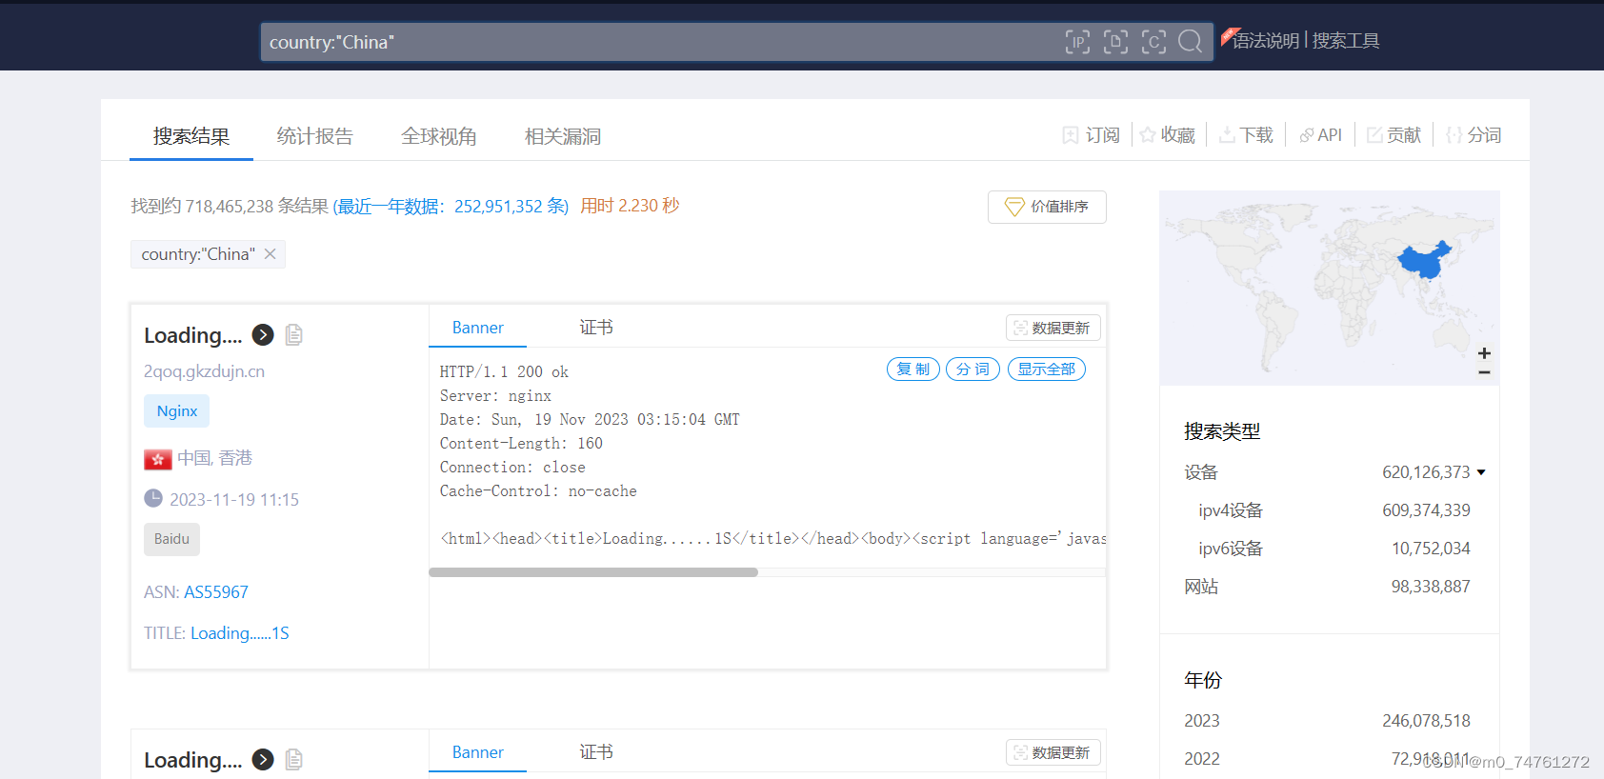Open 2qoq.gkzdujn.cn host link
Viewport: 1604px width, 779px height.
tap(204, 371)
